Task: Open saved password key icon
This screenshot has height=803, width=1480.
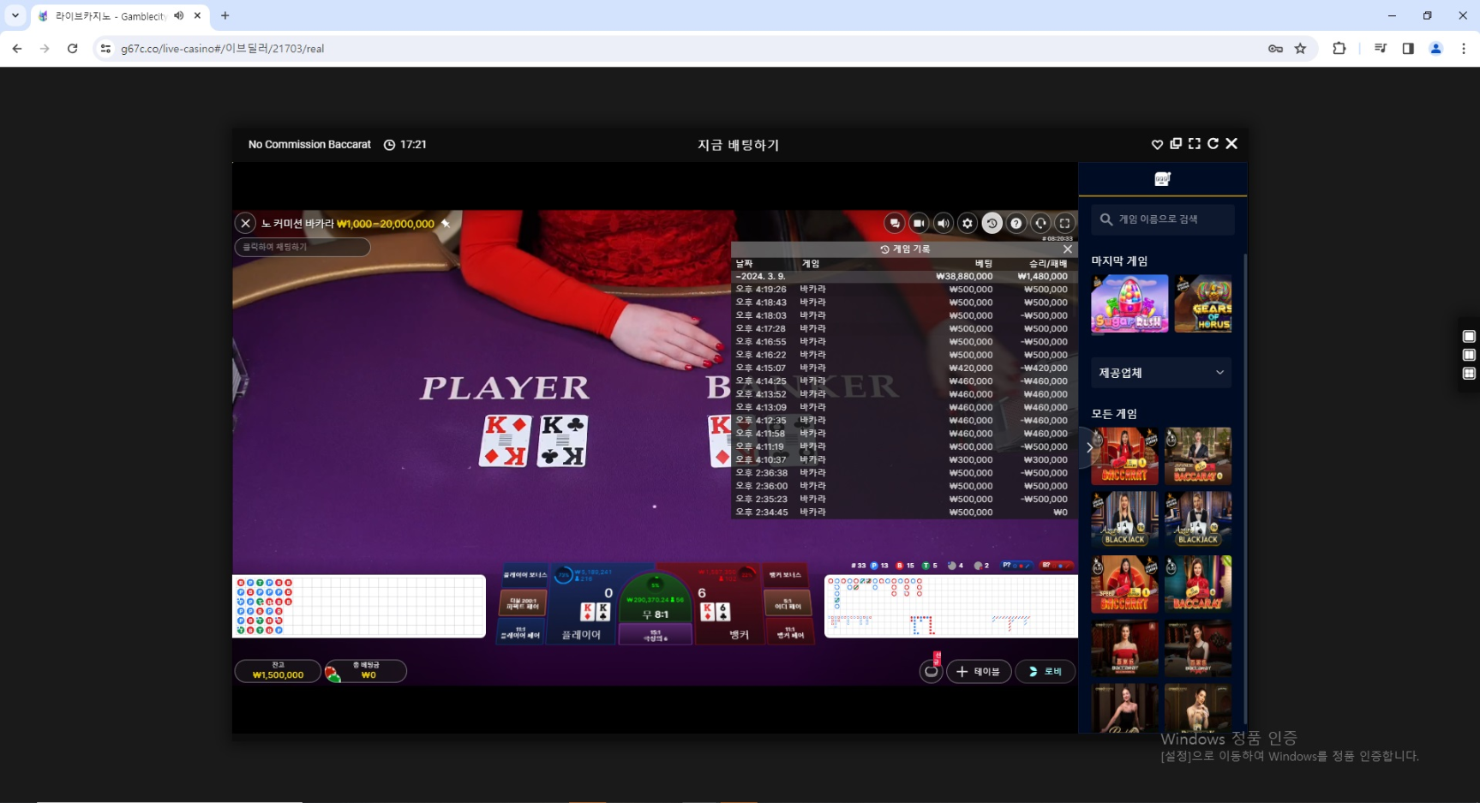Action: (1275, 49)
